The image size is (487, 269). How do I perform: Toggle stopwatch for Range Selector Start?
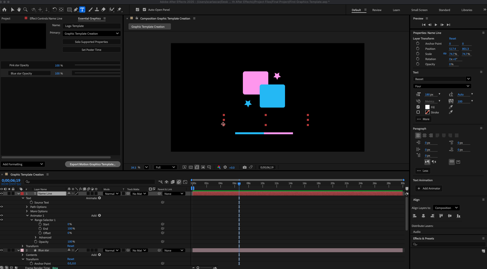(x=40, y=224)
